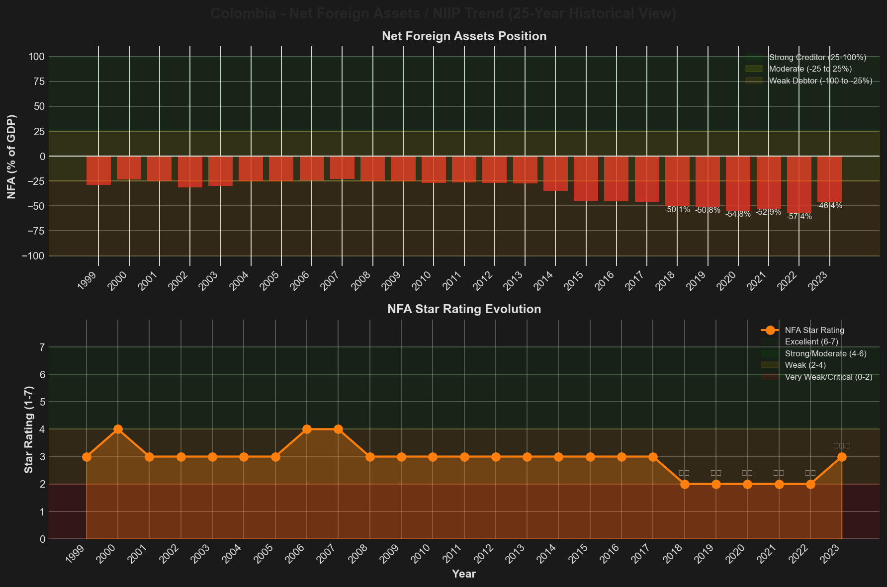887x587 pixels.
Task: Click the -54.8% label under the 2020 bar
Action: [738, 214]
